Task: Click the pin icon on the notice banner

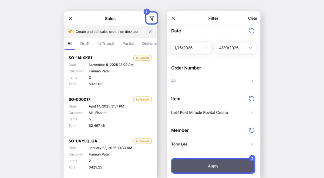Action: (x=70, y=32)
